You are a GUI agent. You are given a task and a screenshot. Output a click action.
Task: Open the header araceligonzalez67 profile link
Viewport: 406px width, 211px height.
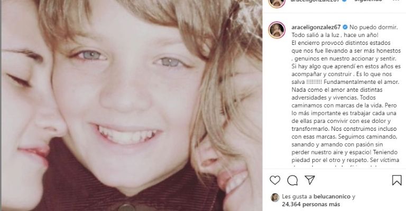click(315, 1)
